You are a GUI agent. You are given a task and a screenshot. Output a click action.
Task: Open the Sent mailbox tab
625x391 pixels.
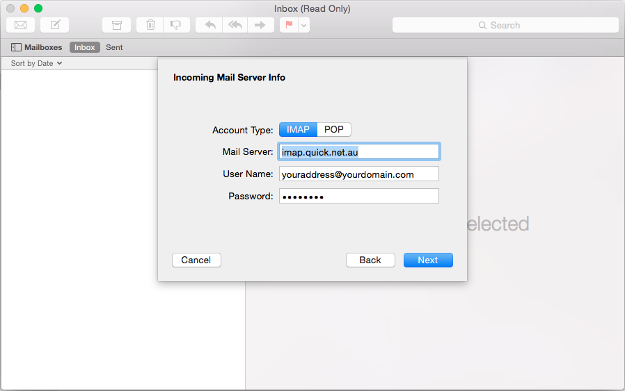[x=114, y=47]
